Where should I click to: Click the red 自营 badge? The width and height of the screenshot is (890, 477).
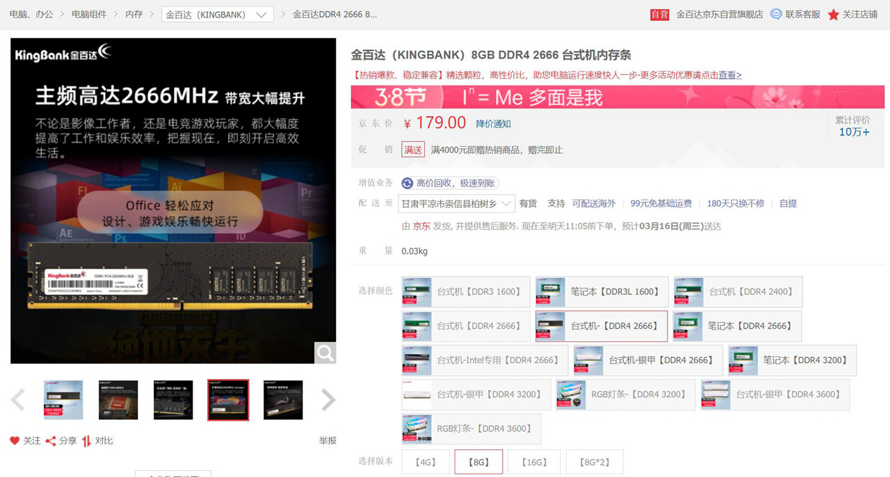tap(659, 14)
